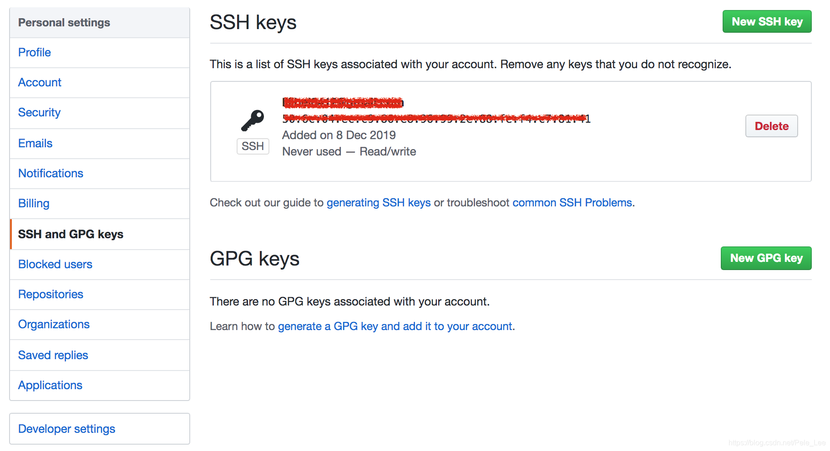Open the Applications settings page
830x451 pixels.
click(x=50, y=385)
